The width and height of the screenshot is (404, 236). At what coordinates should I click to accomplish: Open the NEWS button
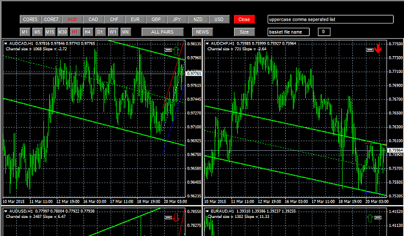point(202,32)
